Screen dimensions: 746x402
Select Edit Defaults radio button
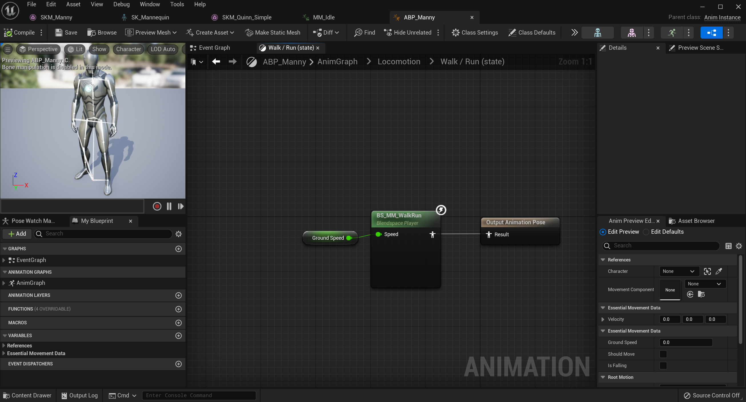pyautogui.click(x=646, y=232)
